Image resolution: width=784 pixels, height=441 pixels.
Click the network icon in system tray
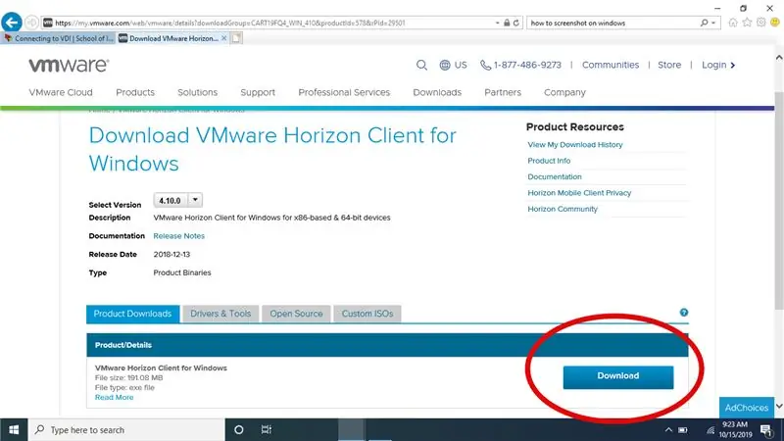coord(710,430)
